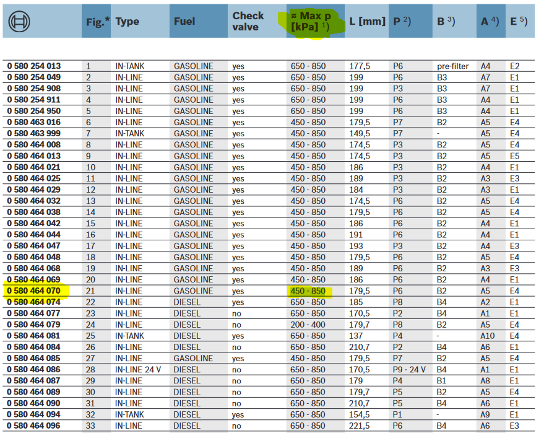Viewport: 544px width, 433px height.
Task: Click the highlighted 450 - 850 pressure cell
Action: click(x=308, y=291)
